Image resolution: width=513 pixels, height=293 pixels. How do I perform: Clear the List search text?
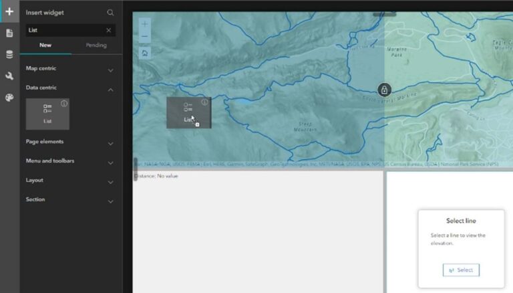(109, 30)
